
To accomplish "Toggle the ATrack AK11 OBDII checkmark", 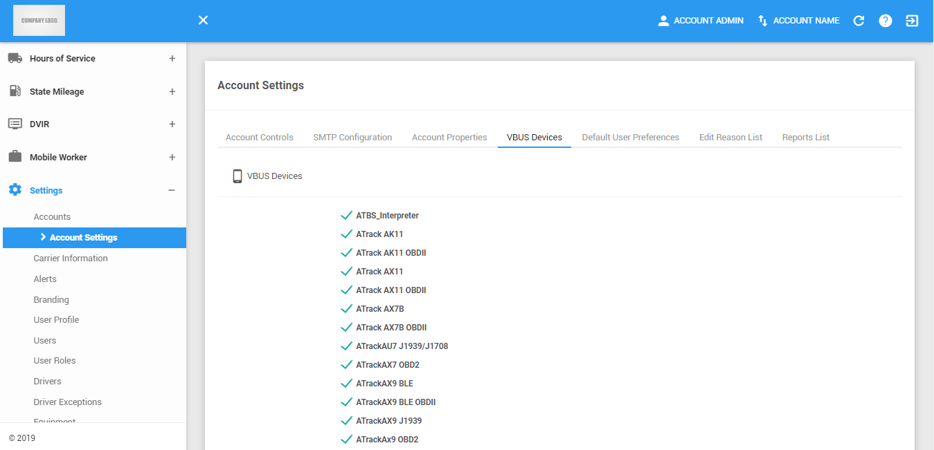I will [x=347, y=253].
